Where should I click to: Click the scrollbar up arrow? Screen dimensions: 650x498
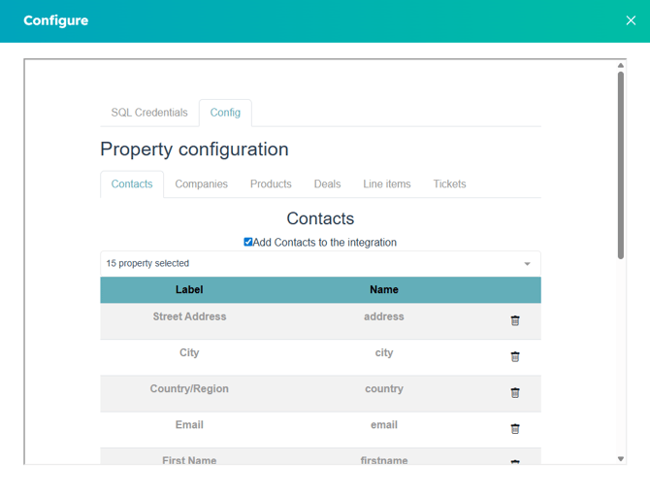[621, 65]
